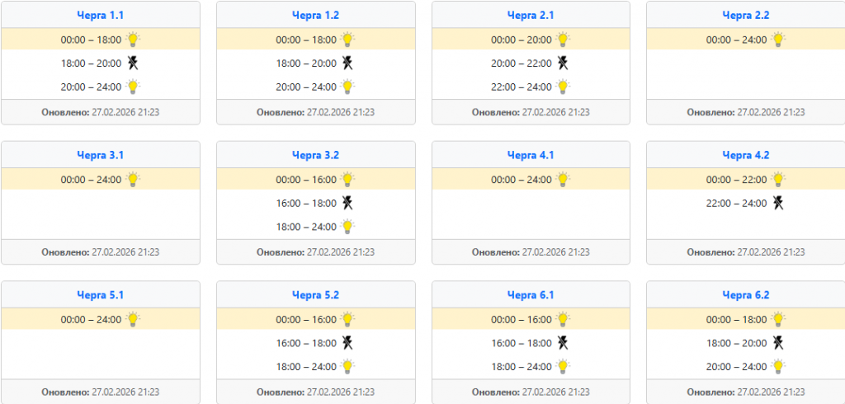845x404 pixels.
Task: Click the light bulb beside Черга 5.2 18:00–24:00
Action: tap(348, 367)
